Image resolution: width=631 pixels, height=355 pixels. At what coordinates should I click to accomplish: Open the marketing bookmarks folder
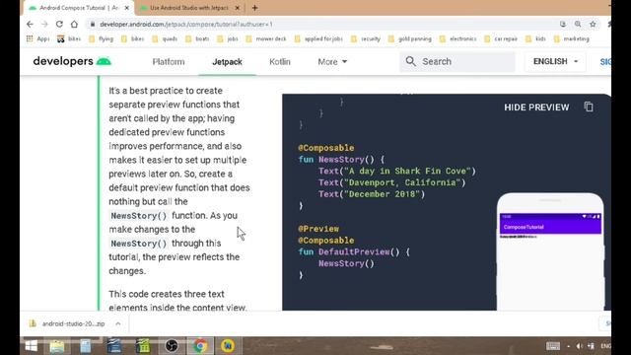click(572, 38)
